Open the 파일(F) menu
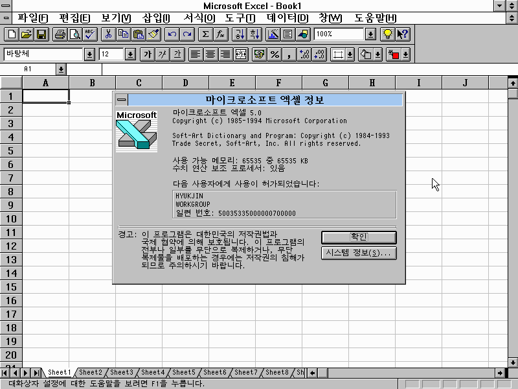Screen dimensions: 518x389 (33, 18)
